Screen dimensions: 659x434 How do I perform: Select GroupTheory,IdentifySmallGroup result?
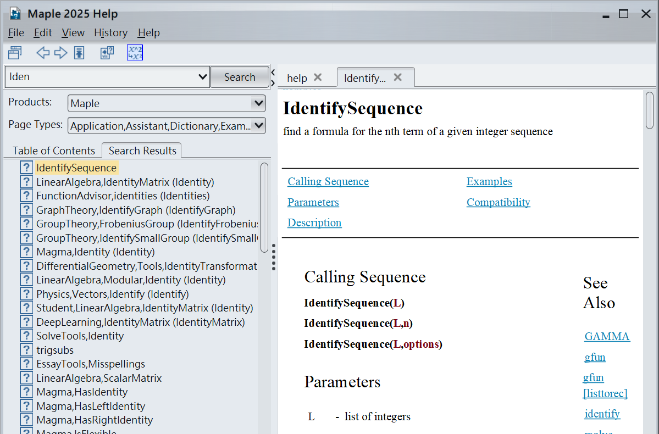pyautogui.click(x=147, y=238)
